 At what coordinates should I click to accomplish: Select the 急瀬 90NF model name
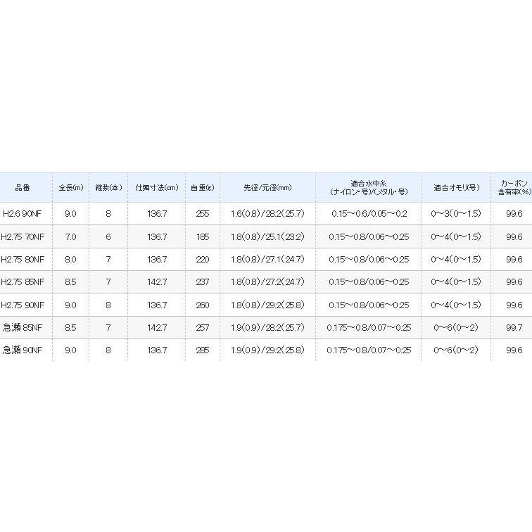[x=23, y=350]
